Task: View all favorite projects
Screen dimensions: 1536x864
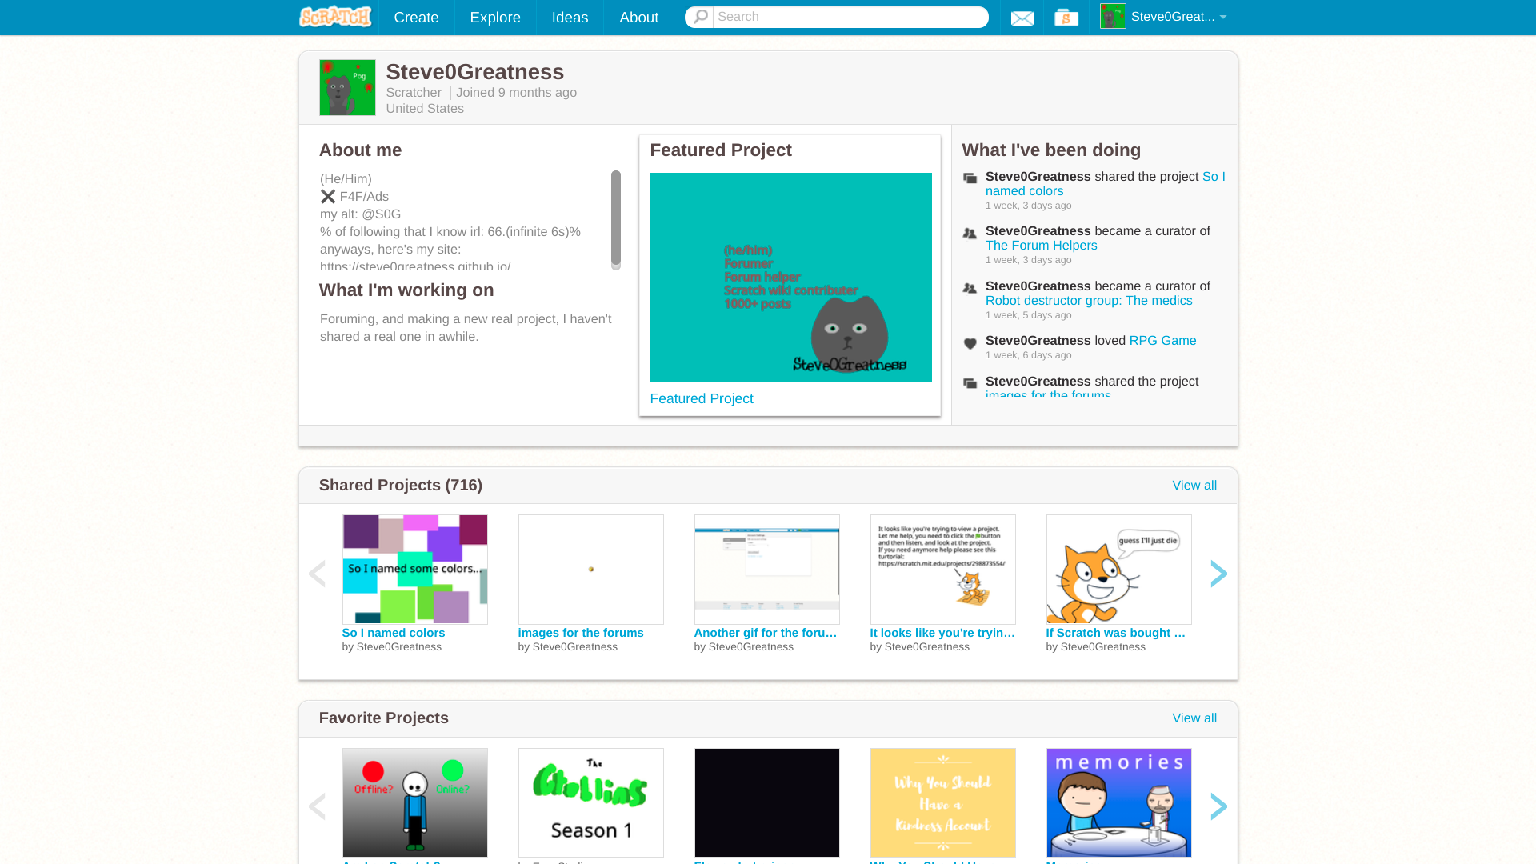Action: [x=1194, y=718]
